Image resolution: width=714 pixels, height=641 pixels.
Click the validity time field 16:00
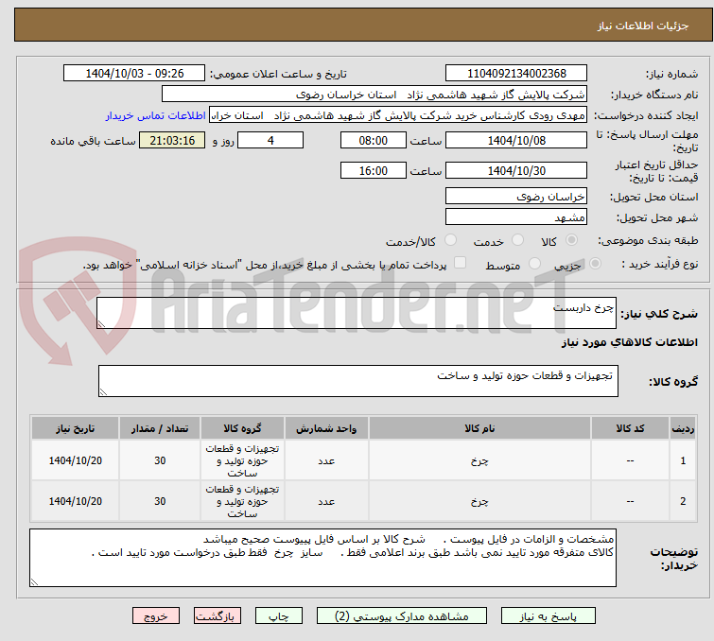coord(373,171)
